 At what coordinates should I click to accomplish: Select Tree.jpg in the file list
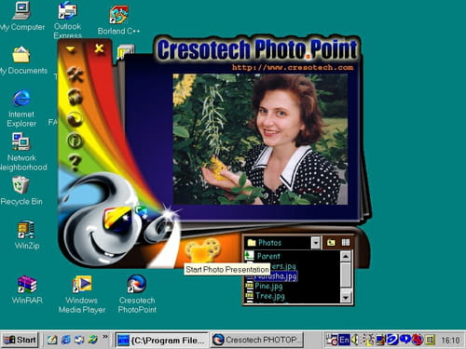269,296
